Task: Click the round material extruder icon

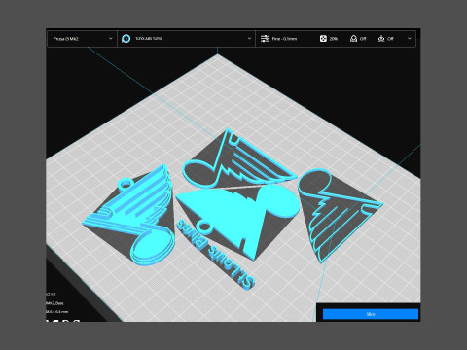Action: (126, 39)
